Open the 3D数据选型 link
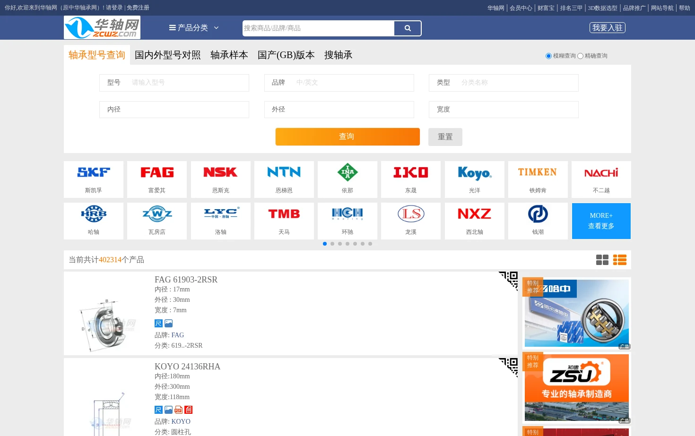This screenshot has height=436, width=695. click(603, 8)
